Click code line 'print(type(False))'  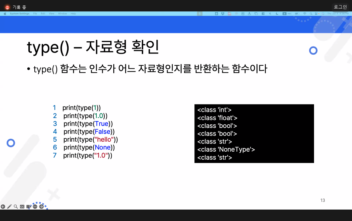[89, 131]
